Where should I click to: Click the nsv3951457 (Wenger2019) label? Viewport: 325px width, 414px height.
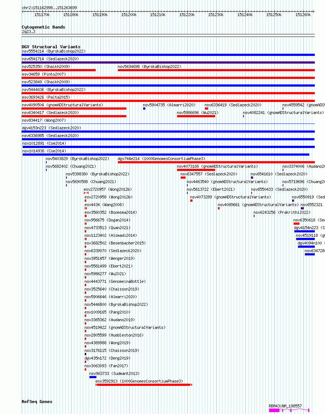pyautogui.click(x=110, y=258)
